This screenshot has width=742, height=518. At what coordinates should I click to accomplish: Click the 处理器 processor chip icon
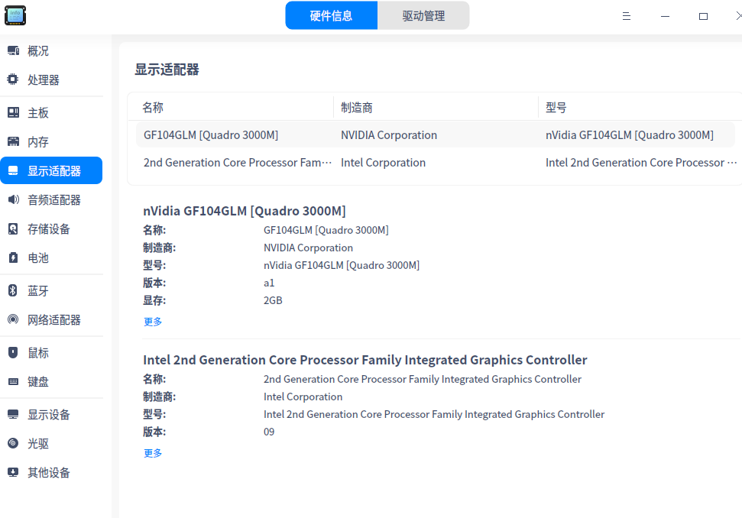(13, 79)
